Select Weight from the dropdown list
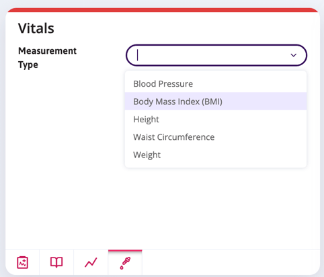Screen dimensions: 324x277 [216, 155]
